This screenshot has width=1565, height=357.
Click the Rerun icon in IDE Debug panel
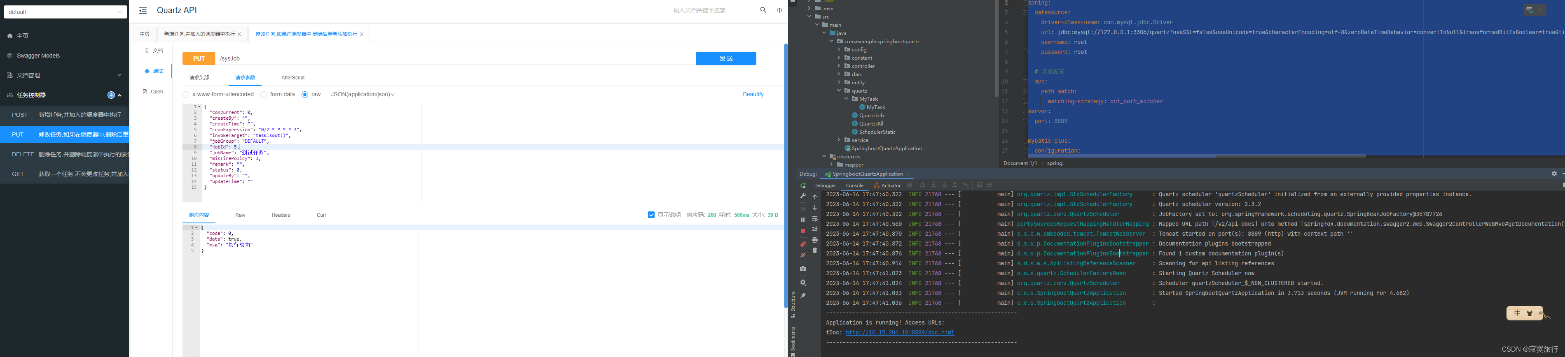[802, 186]
